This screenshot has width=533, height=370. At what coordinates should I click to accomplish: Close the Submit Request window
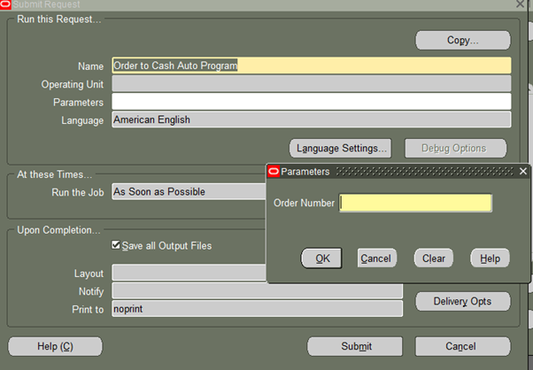[x=520, y=4]
